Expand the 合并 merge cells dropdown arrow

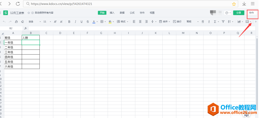[169, 22]
